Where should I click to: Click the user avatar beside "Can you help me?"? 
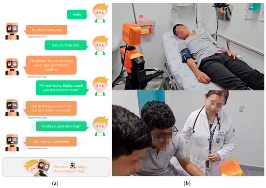pyautogui.click(x=100, y=46)
